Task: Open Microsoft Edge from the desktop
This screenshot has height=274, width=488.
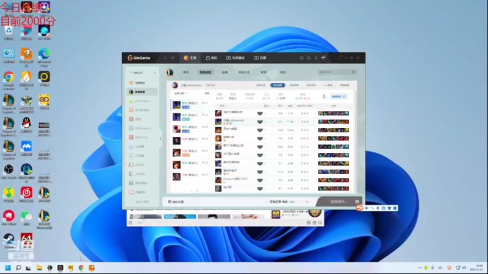Action: 44,57
